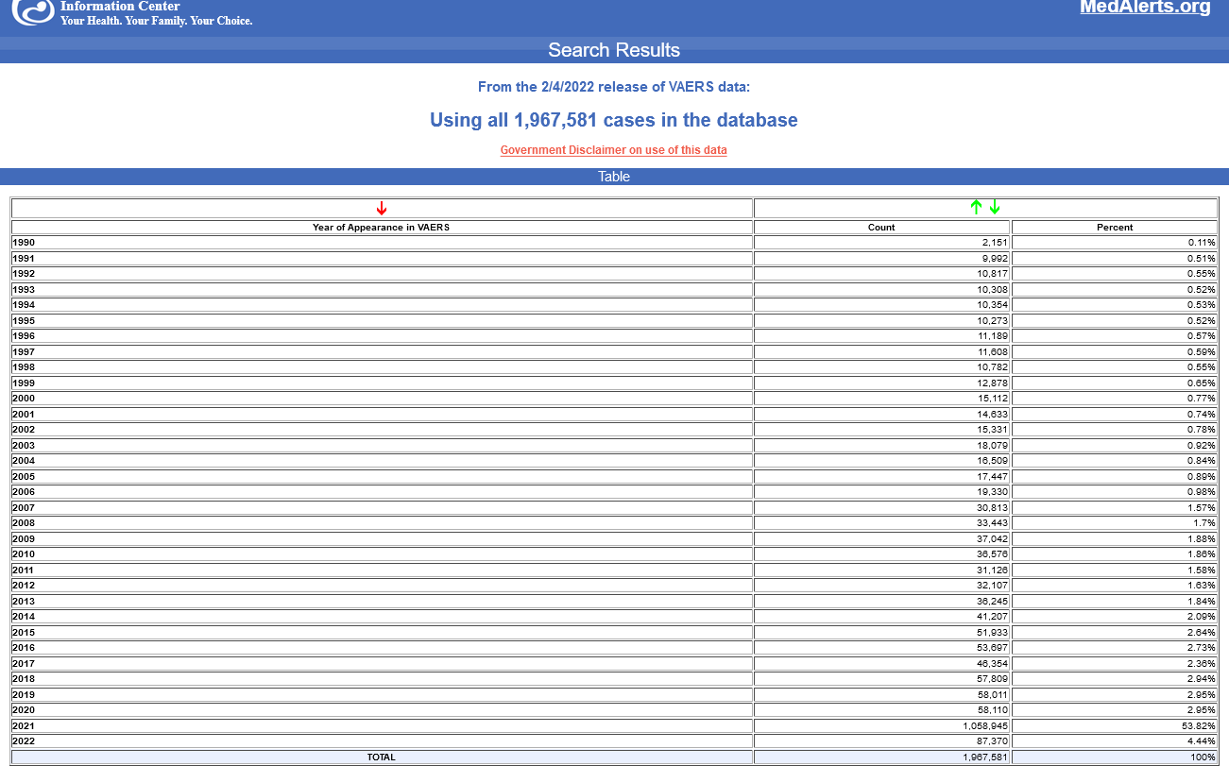Click count value 87,370
The width and height of the screenshot is (1229, 783).
click(993, 741)
